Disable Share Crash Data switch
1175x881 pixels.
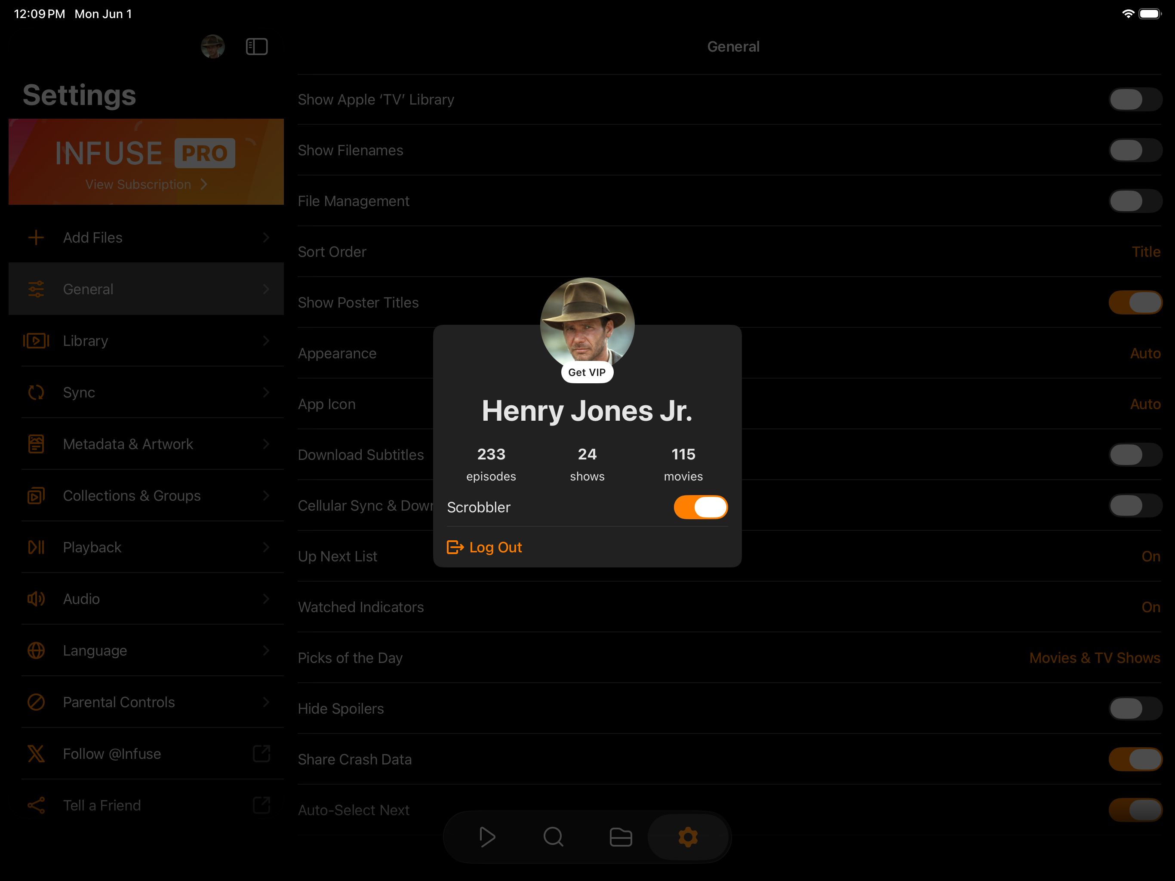(1135, 759)
